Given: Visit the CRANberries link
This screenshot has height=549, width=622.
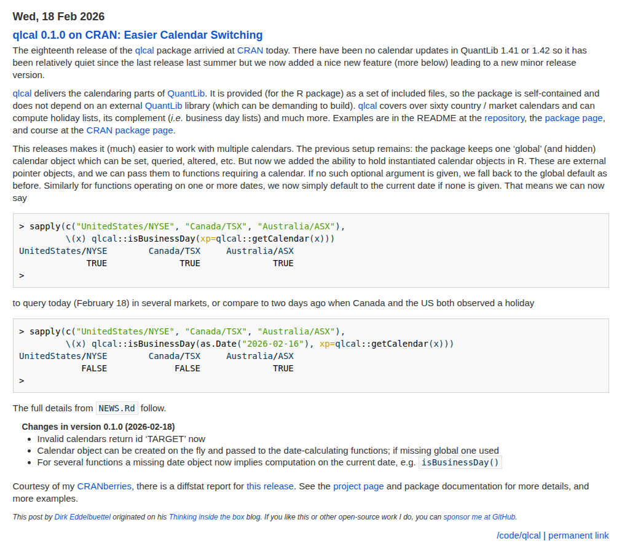Looking at the screenshot, I should (104, 486).
